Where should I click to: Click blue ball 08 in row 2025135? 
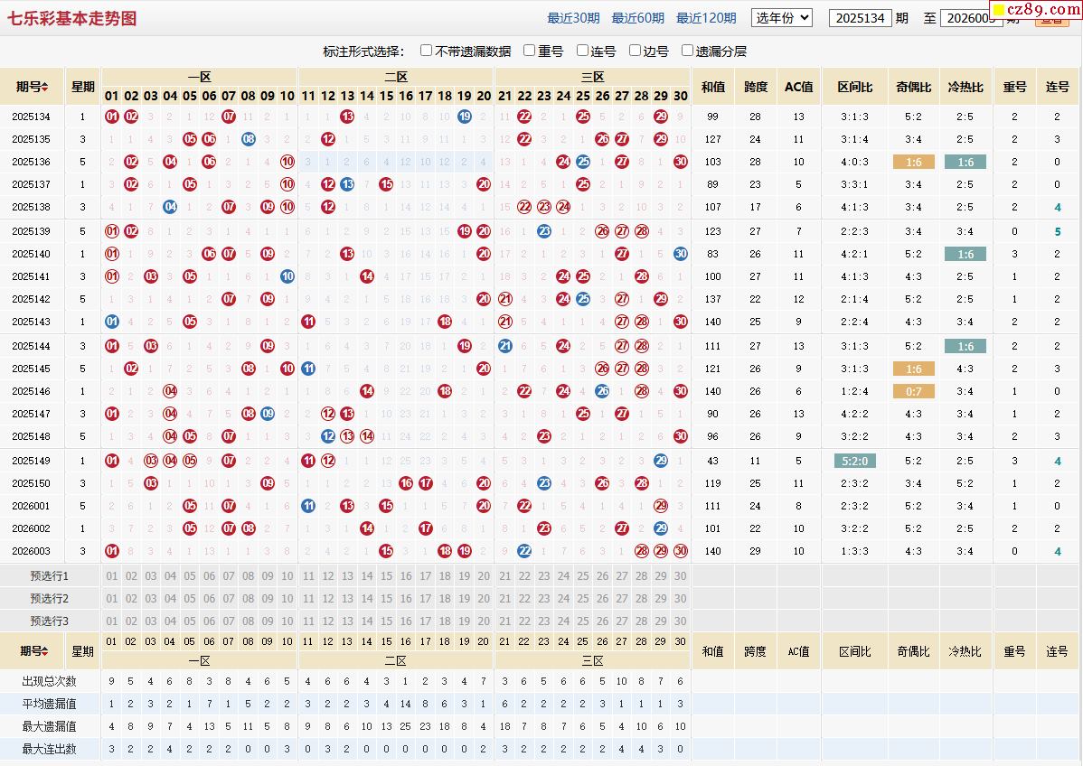(x=249, y=139)
